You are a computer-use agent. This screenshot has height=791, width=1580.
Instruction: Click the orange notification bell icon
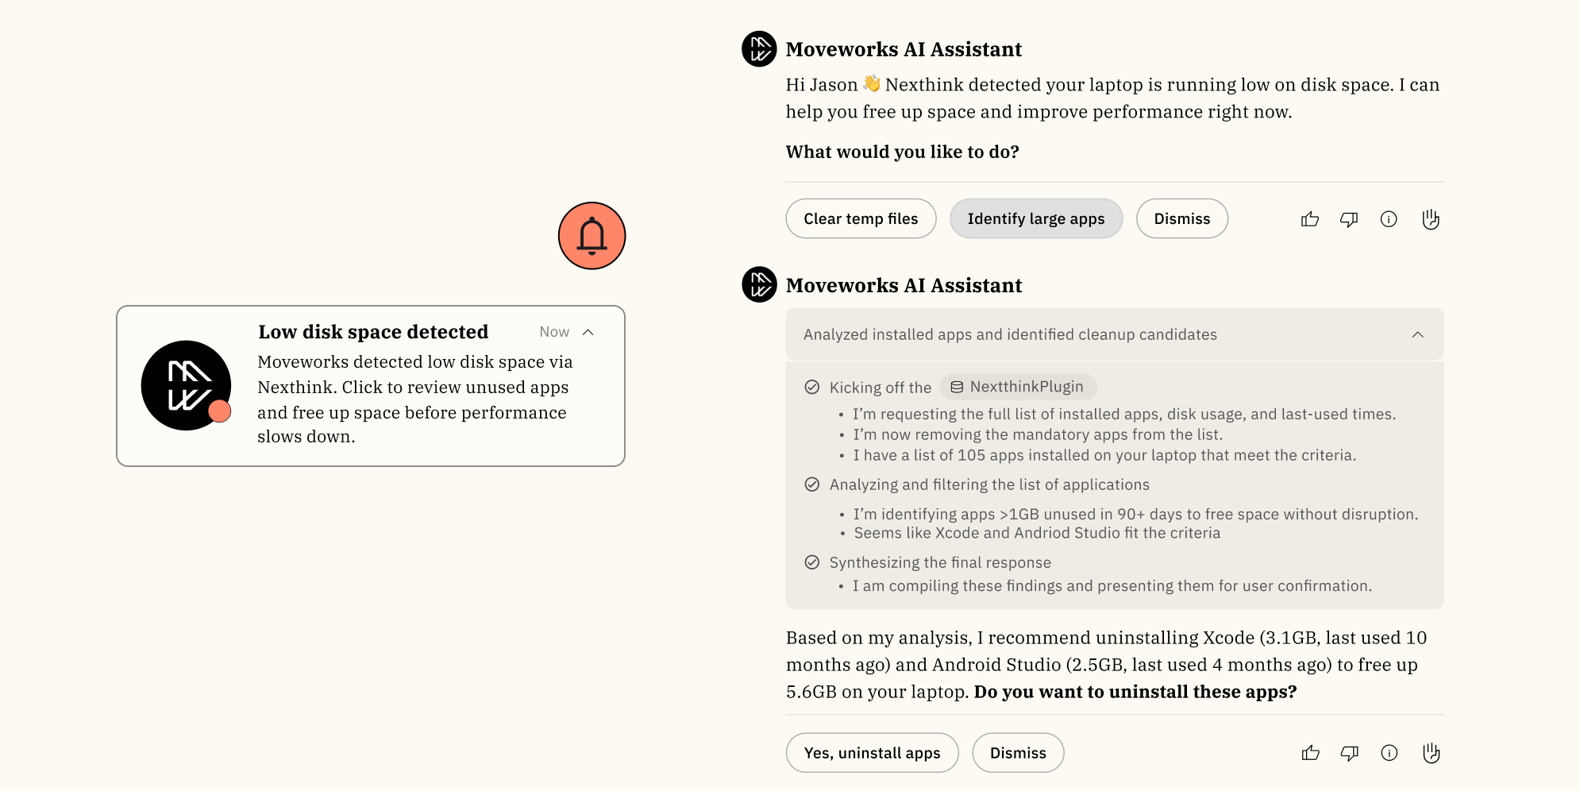click(x=592, y=236)
